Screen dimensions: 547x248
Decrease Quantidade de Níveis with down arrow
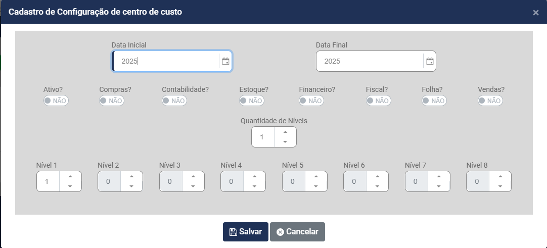tap(285, 142)
